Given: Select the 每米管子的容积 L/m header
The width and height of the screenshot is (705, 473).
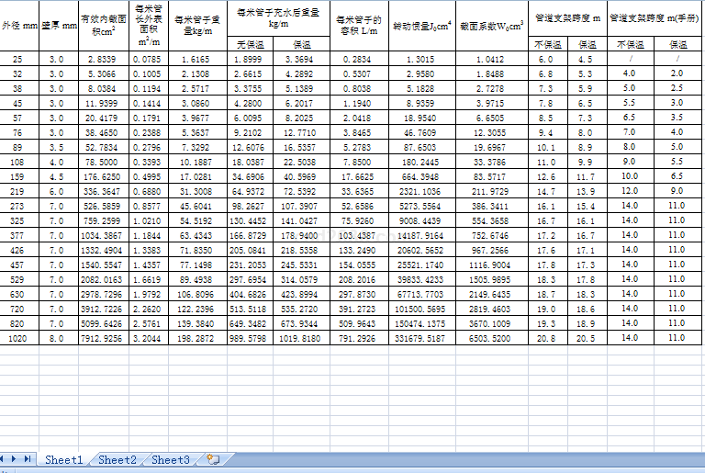Looking at the screenshot, I should 354,25.
